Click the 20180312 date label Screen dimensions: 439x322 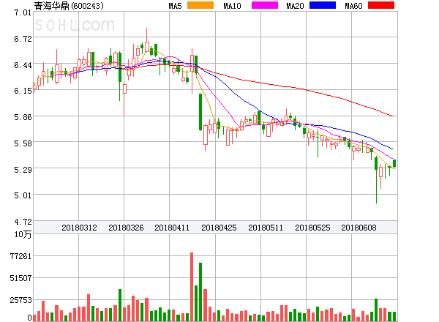(79, 228)
